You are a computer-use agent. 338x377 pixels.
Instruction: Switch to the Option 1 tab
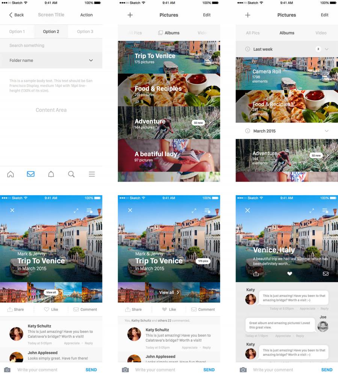click(x=17, y=32)
